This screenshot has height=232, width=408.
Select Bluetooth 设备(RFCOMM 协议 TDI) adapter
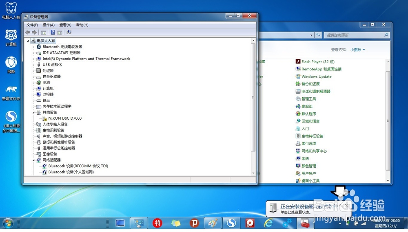point(78,166)
